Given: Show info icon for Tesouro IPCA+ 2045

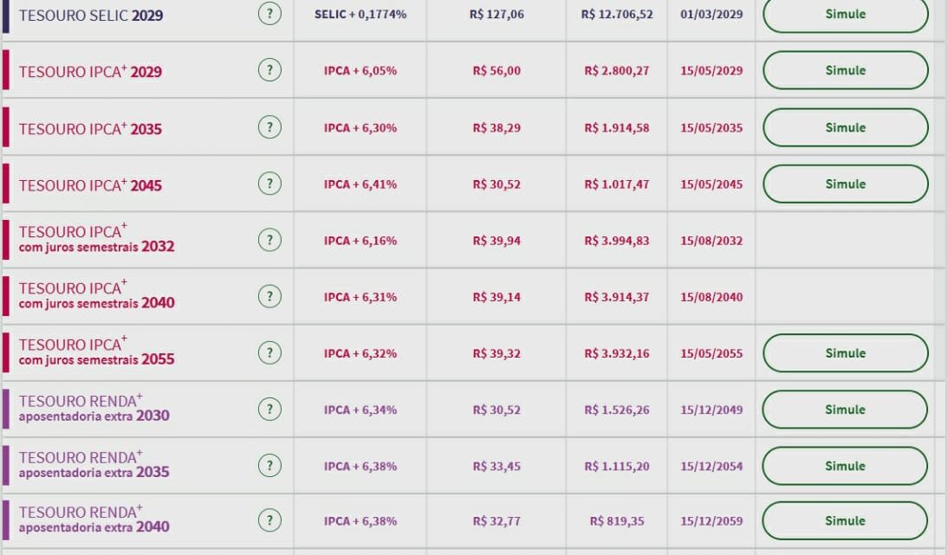Looking at the screenshot, I should (269, 183).
